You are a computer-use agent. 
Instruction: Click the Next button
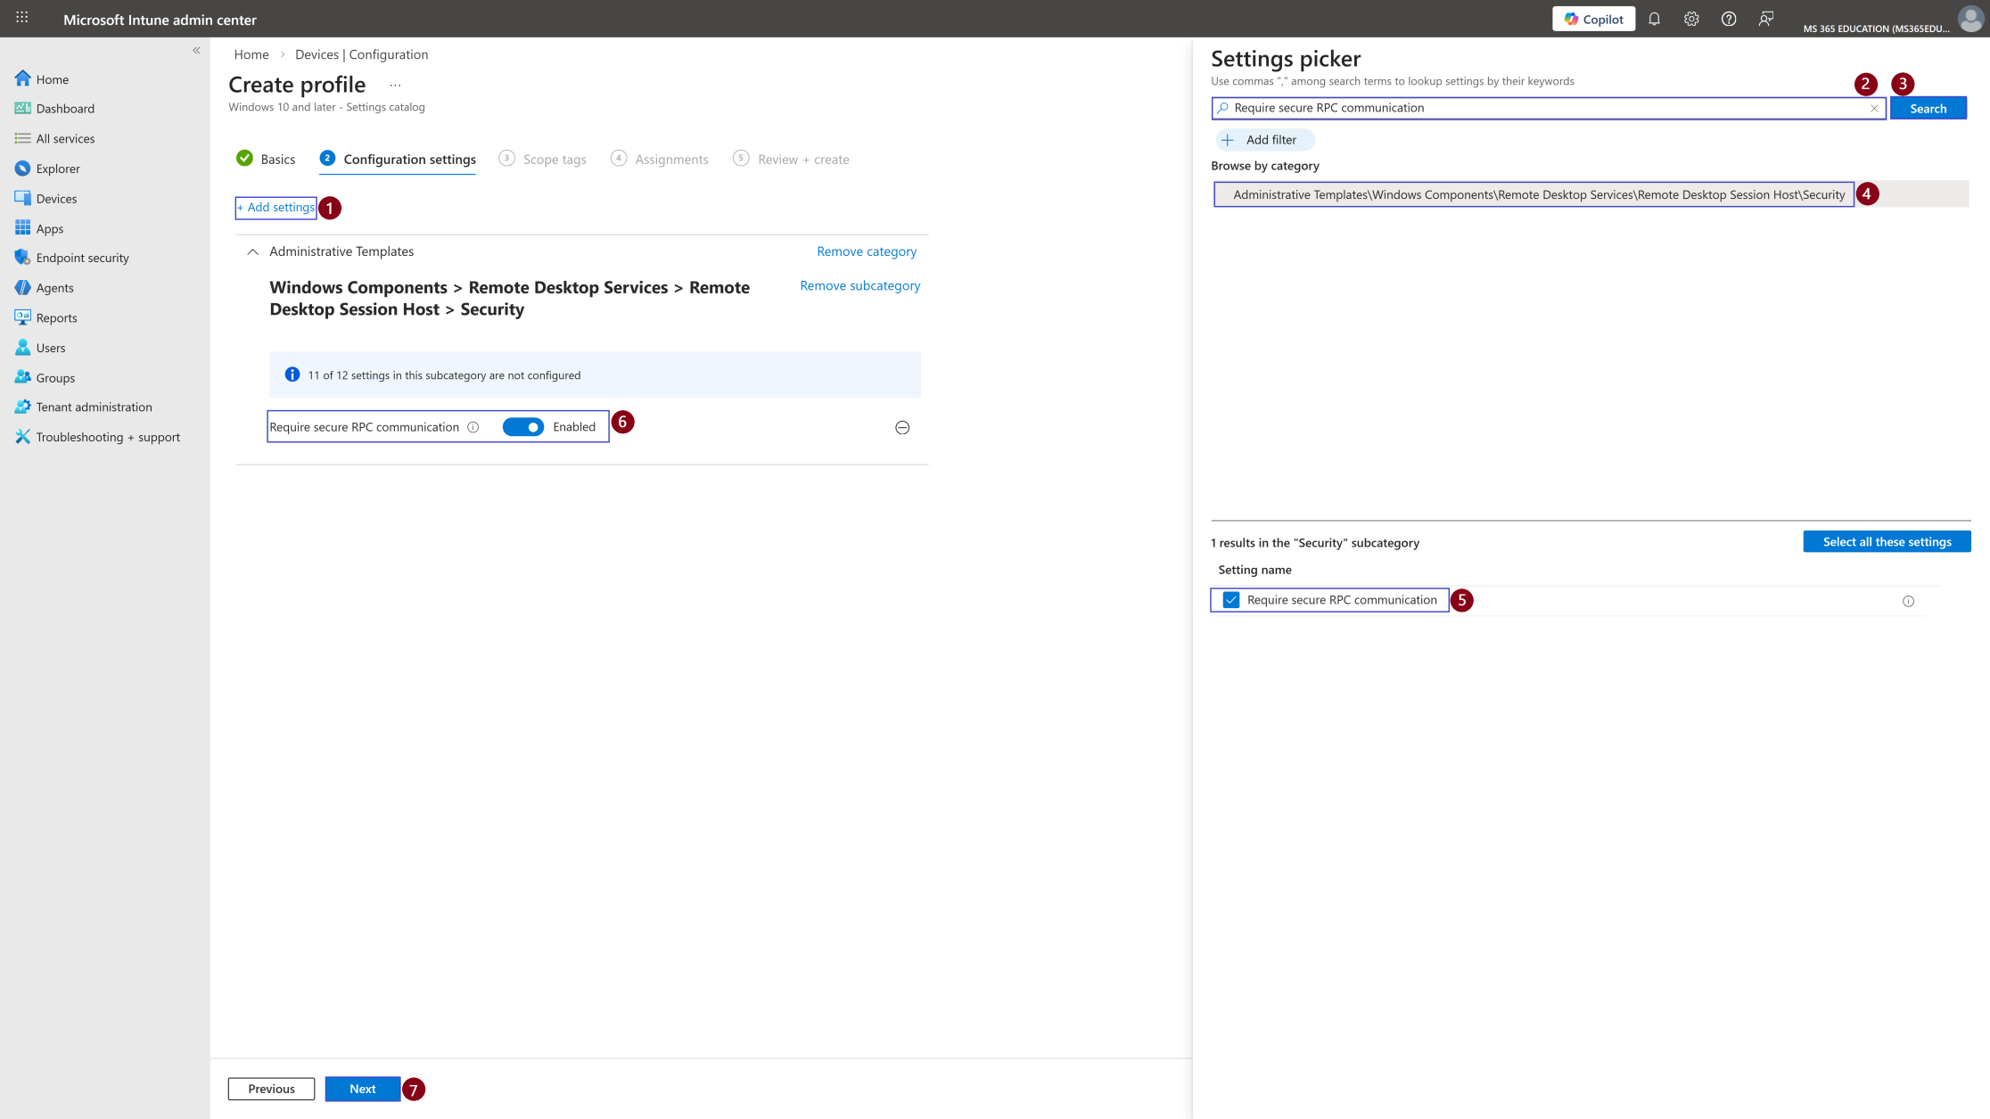click(x=363, y=1089)
